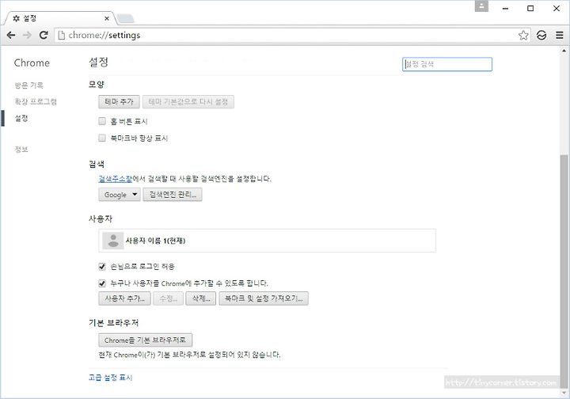Open 확장 프로그램 in the sidebar
The width and height of the screenshot is (570, 399).
point(36,102)
